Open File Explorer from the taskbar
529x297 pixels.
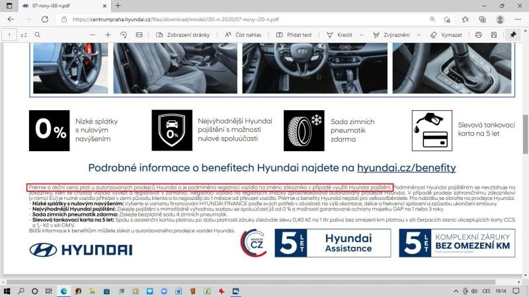[x=92, y=291]
